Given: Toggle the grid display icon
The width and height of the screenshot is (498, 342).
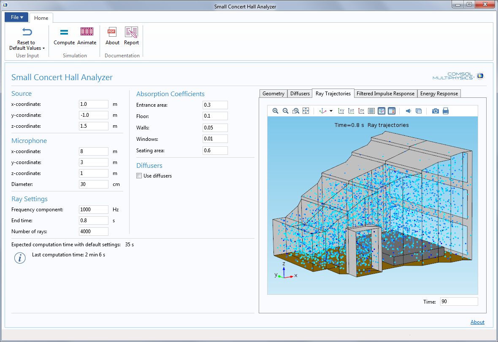Looking at the screenshot, I should click(371, 111).
